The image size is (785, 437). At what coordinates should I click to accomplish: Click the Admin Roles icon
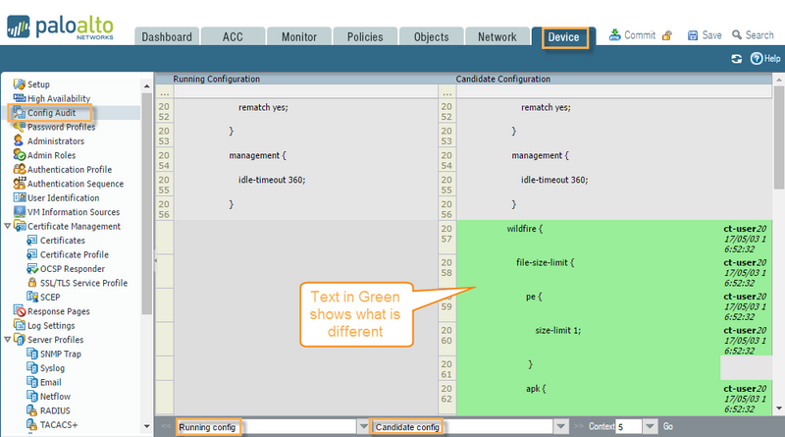pyautogui.click(x=19, y=155)
